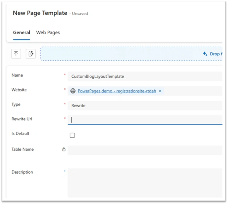Click the New Page Template heading
The image size is (228, 204).
pyautogui.click(x=40, y=13)
